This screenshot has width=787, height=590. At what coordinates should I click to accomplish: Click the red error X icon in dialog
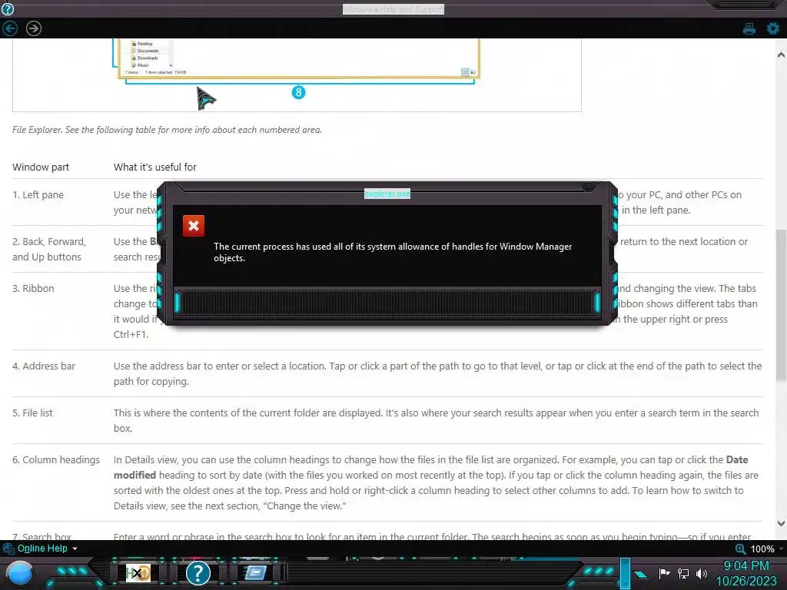click(x=194, y=226)
